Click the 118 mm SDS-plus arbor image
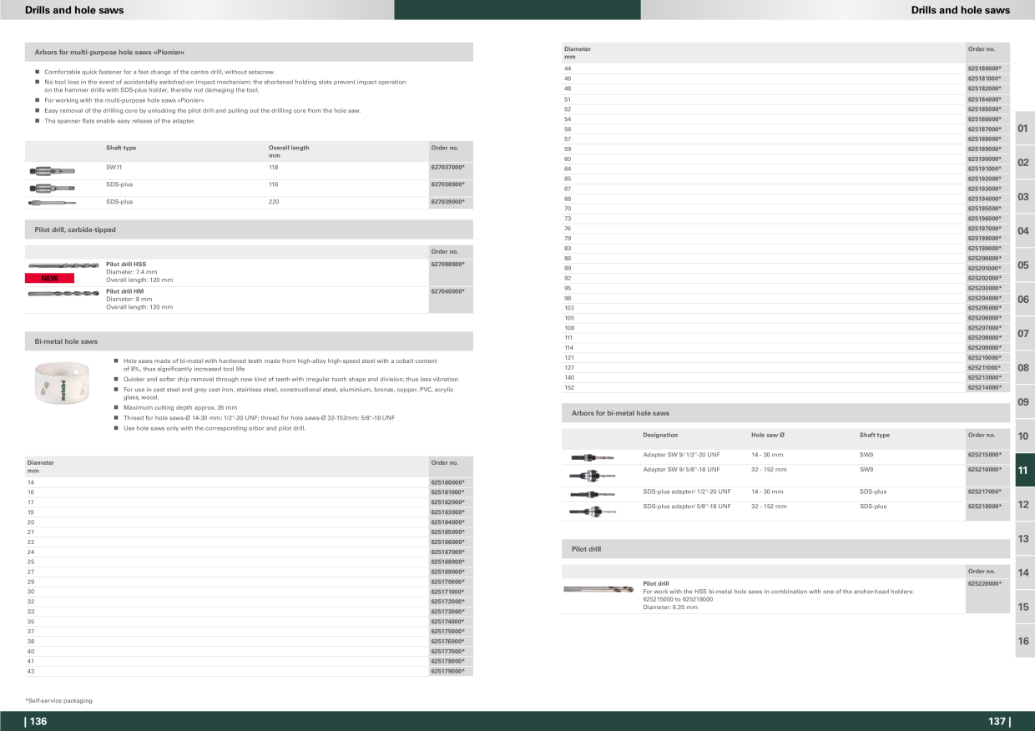The height and width of the screenshot is (731, 1035). point(51,187)
